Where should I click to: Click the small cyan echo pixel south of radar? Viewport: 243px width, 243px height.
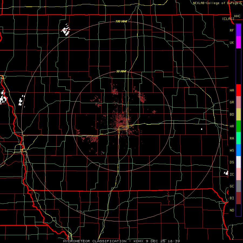[x=103, y=153]
